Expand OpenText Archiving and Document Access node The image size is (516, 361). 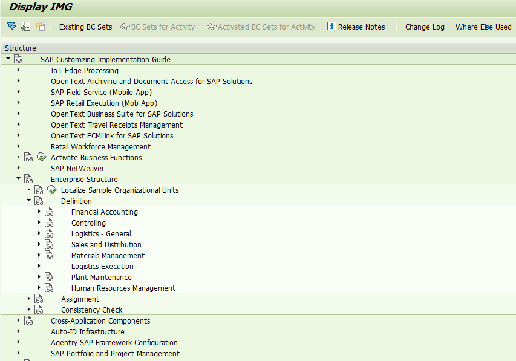click(x=18, y=81)
